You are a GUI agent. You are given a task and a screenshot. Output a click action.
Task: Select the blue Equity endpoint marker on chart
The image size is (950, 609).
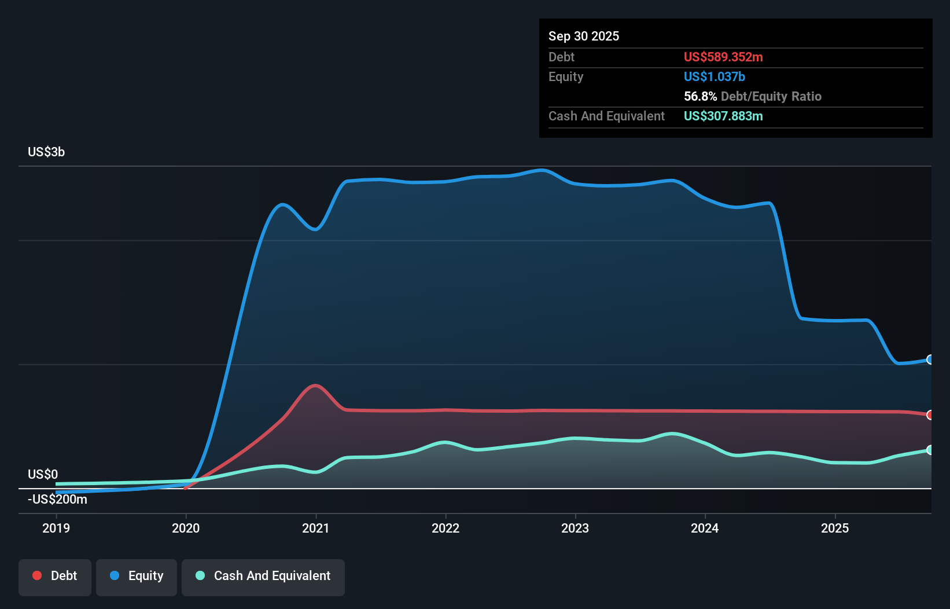(930, 359)
